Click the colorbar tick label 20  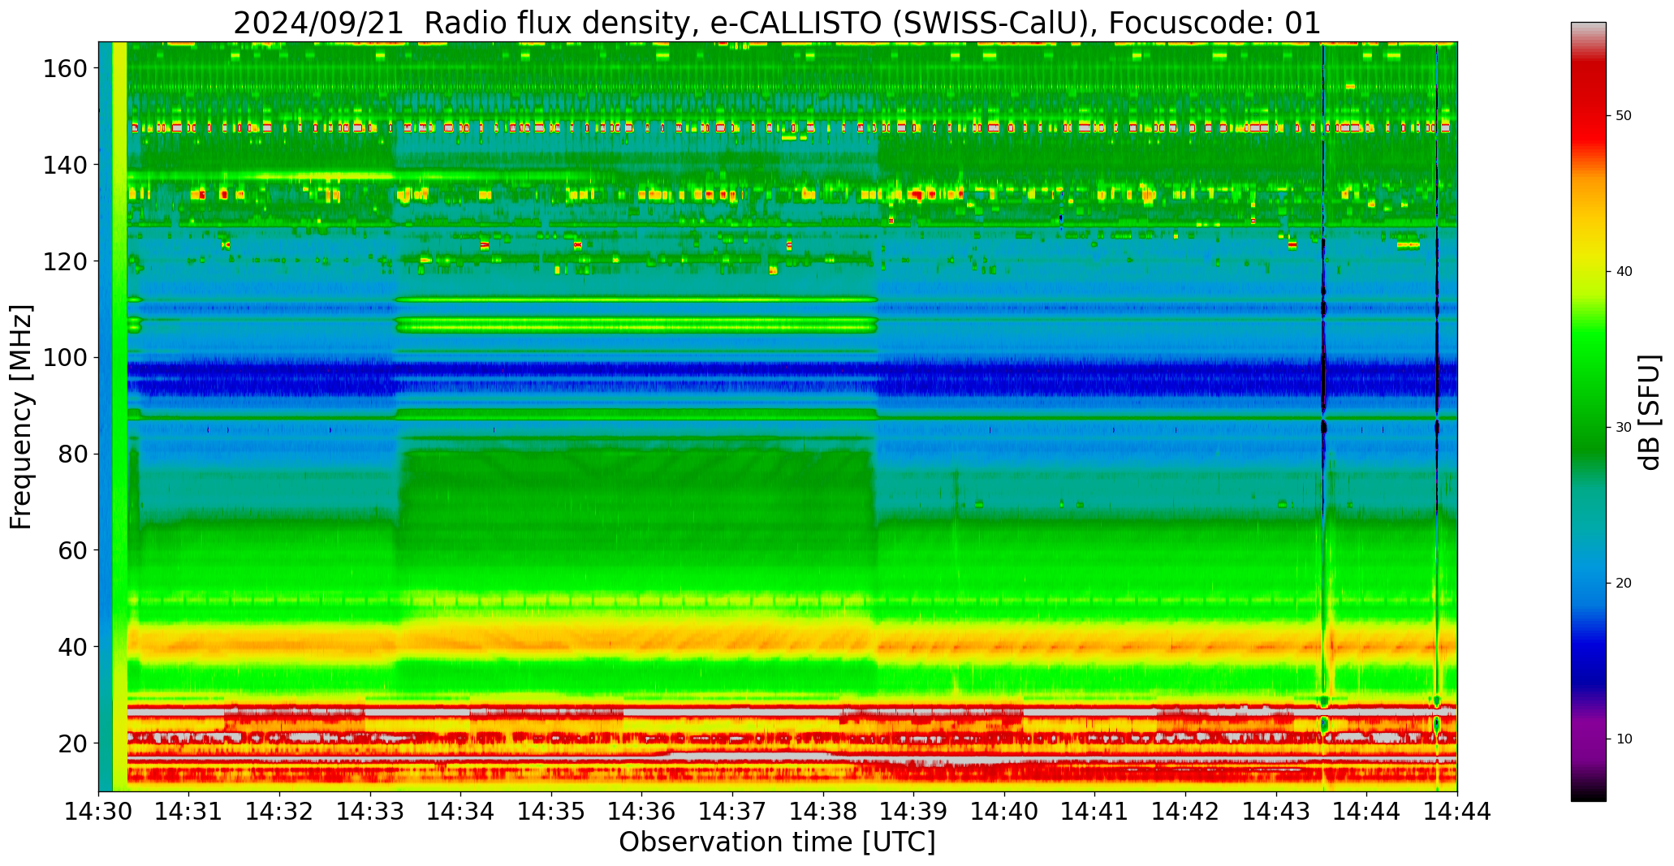pos(1624,584)
